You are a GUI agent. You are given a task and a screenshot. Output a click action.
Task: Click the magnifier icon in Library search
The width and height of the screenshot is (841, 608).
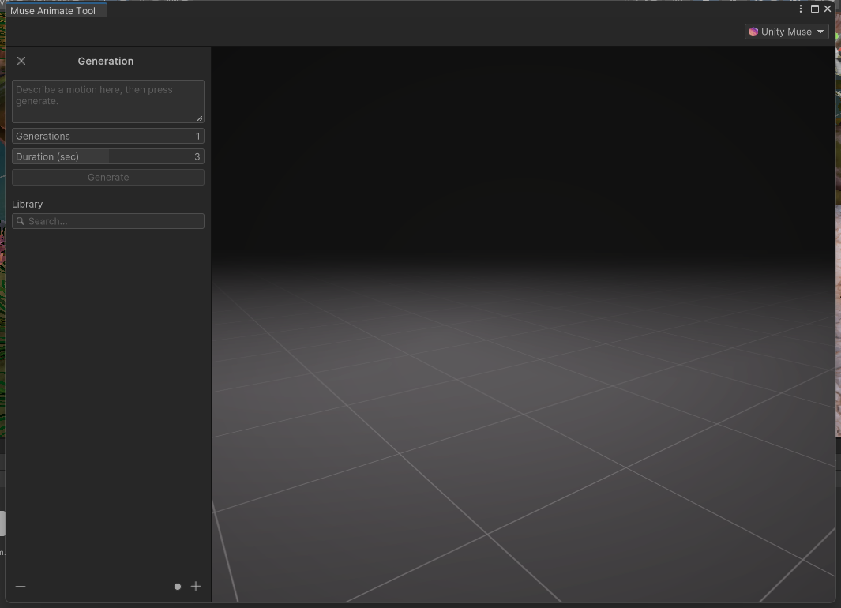pos(21,221)
